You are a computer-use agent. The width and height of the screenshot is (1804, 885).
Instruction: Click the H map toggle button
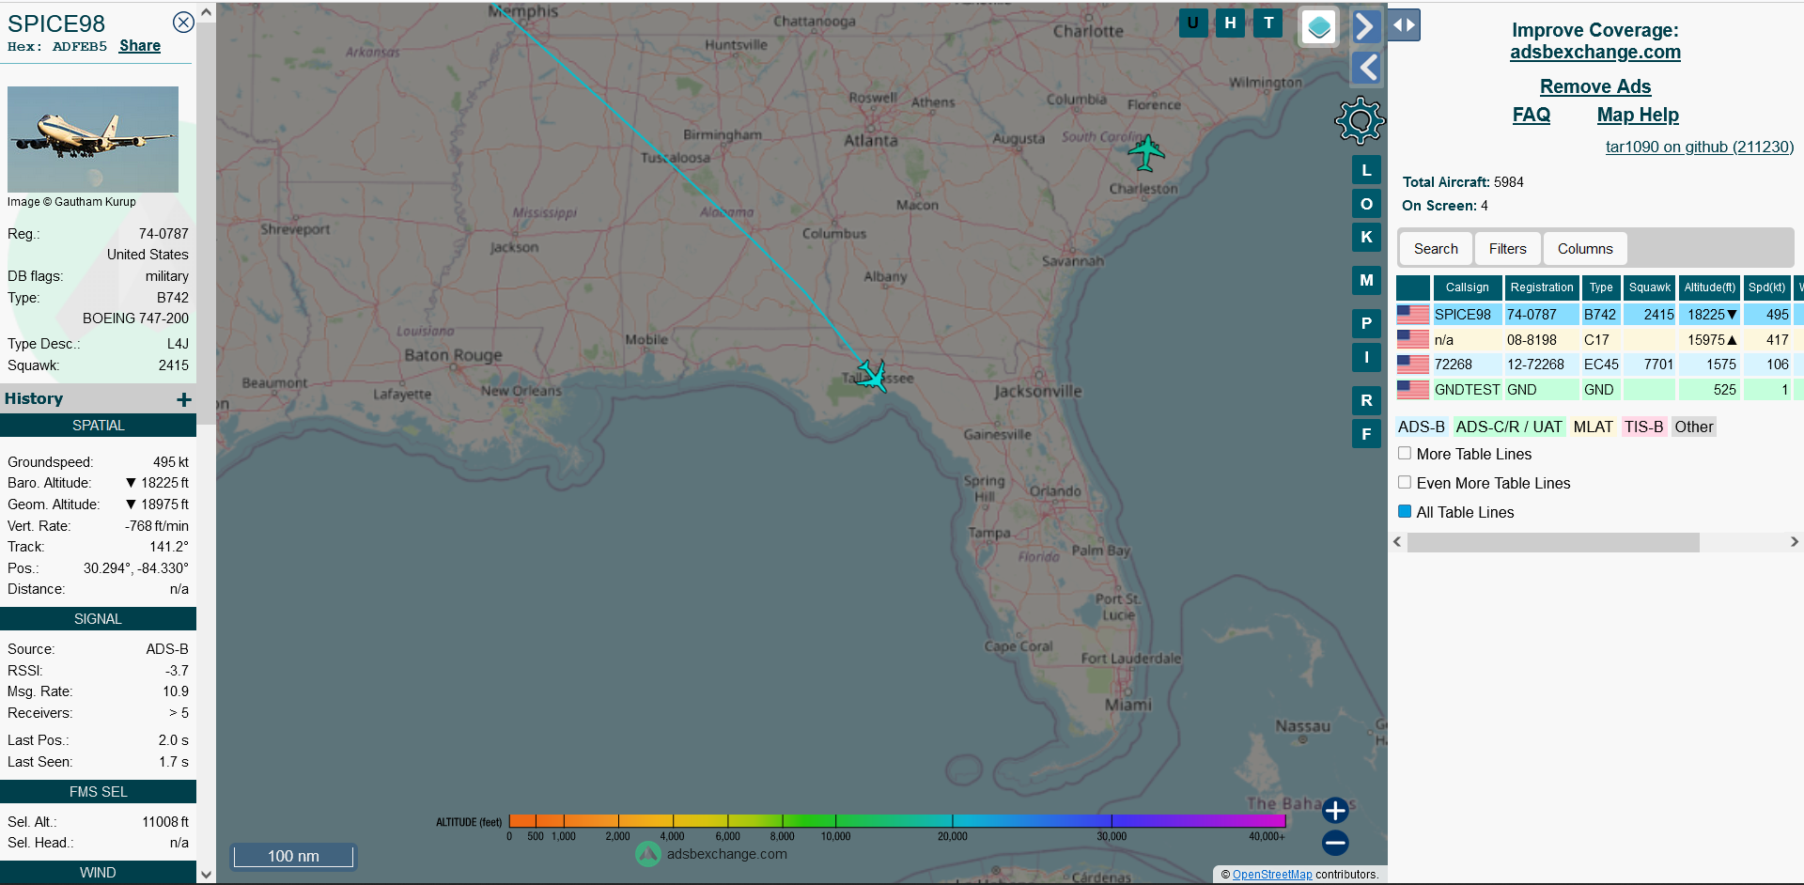[1230, 23]
